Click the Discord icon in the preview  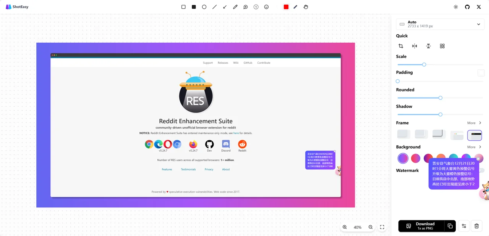click(x=226, y=144)
